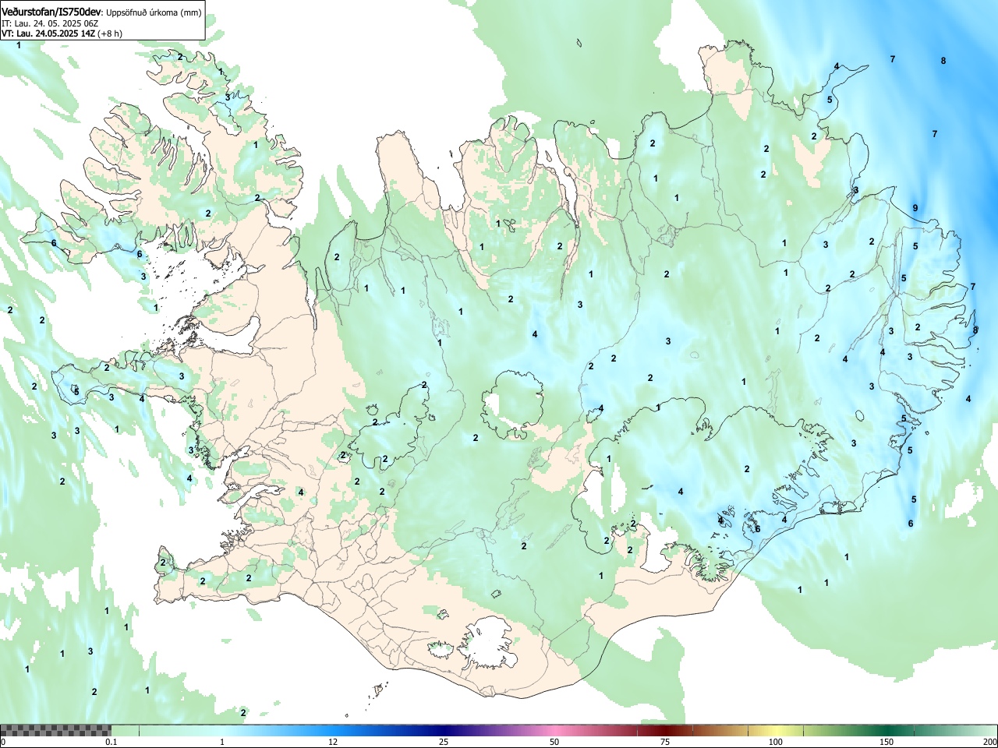Click the 9 mm precipitation value on the map
This screenshot has height=748, width=998.
coord(915,208)
